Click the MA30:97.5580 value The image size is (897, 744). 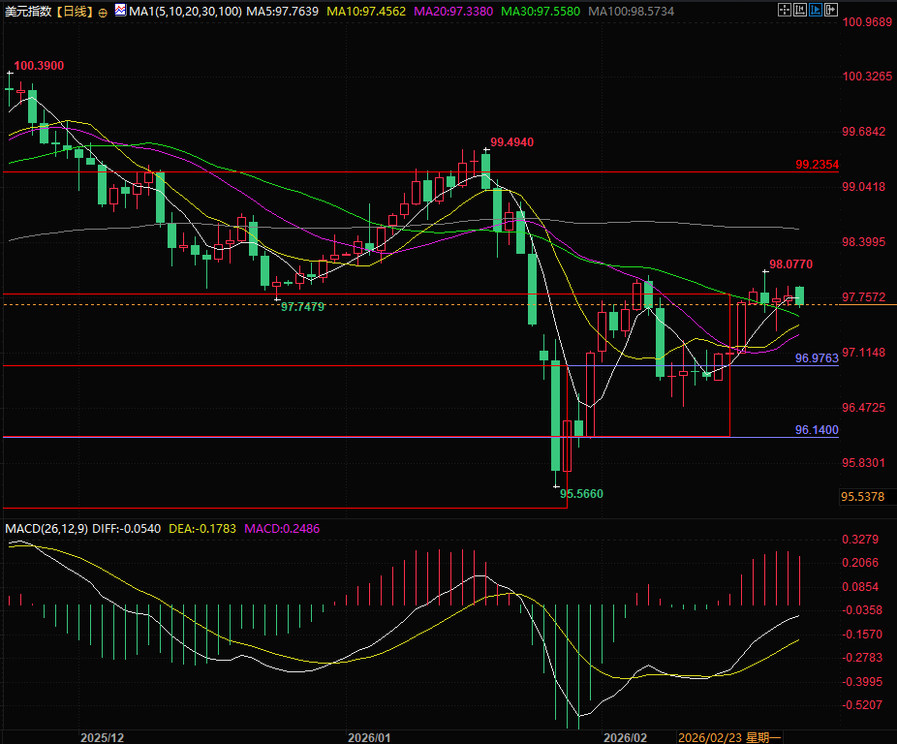coord(540,12)
